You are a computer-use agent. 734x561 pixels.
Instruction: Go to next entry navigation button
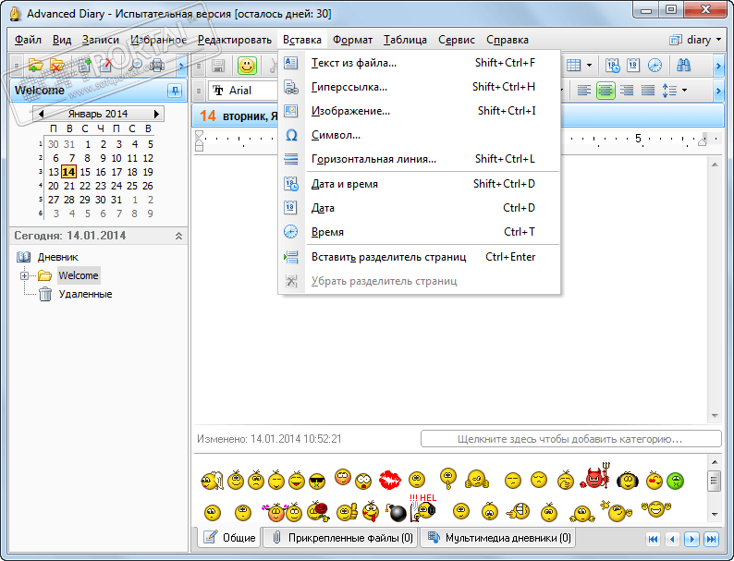[691, 539]
